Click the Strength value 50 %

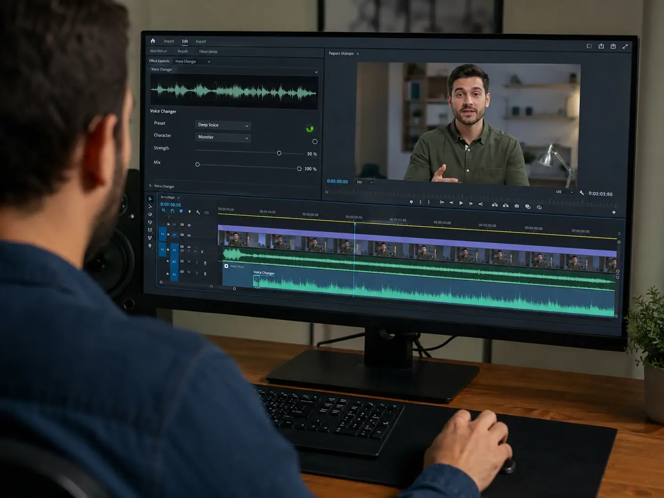click(x=312, y=154)
